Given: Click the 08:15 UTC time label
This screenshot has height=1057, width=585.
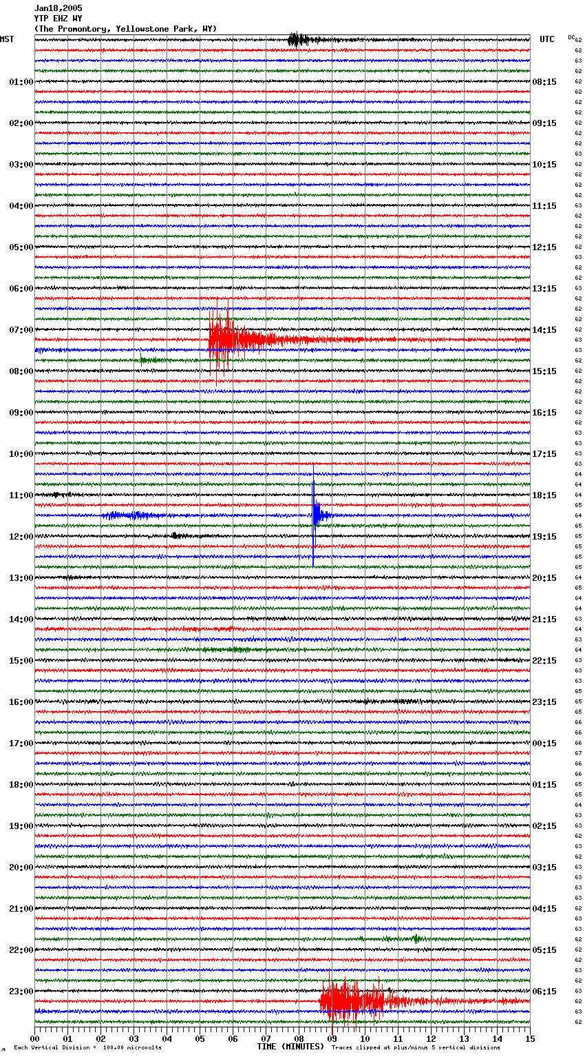Looking at the screenshot, I should tap(544, 82).
